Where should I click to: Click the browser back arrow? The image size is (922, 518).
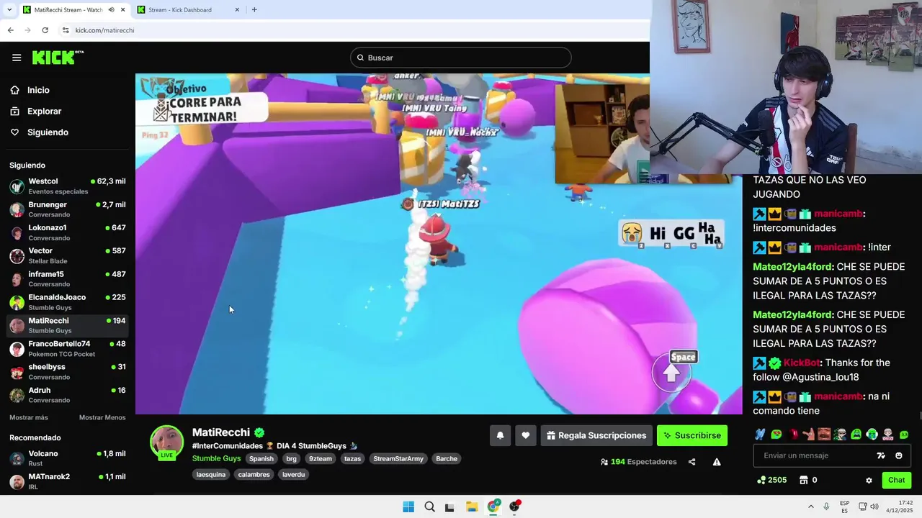point(10,30)
